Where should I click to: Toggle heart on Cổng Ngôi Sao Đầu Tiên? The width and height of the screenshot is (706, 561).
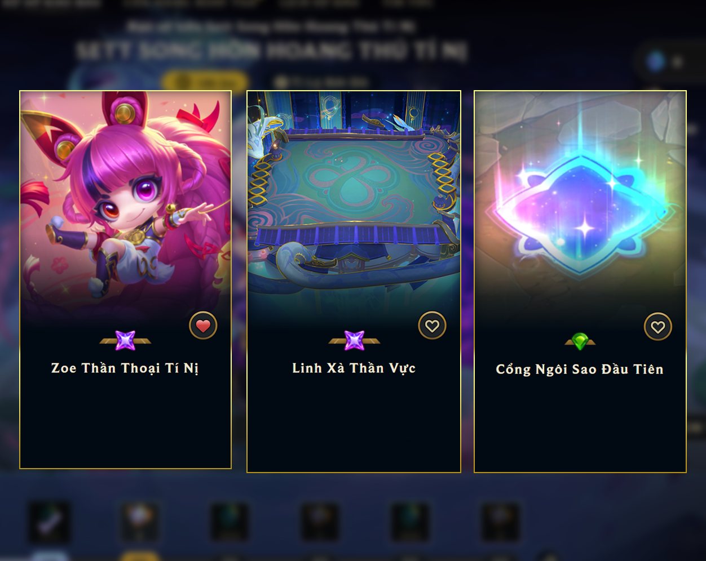point(658,327)
